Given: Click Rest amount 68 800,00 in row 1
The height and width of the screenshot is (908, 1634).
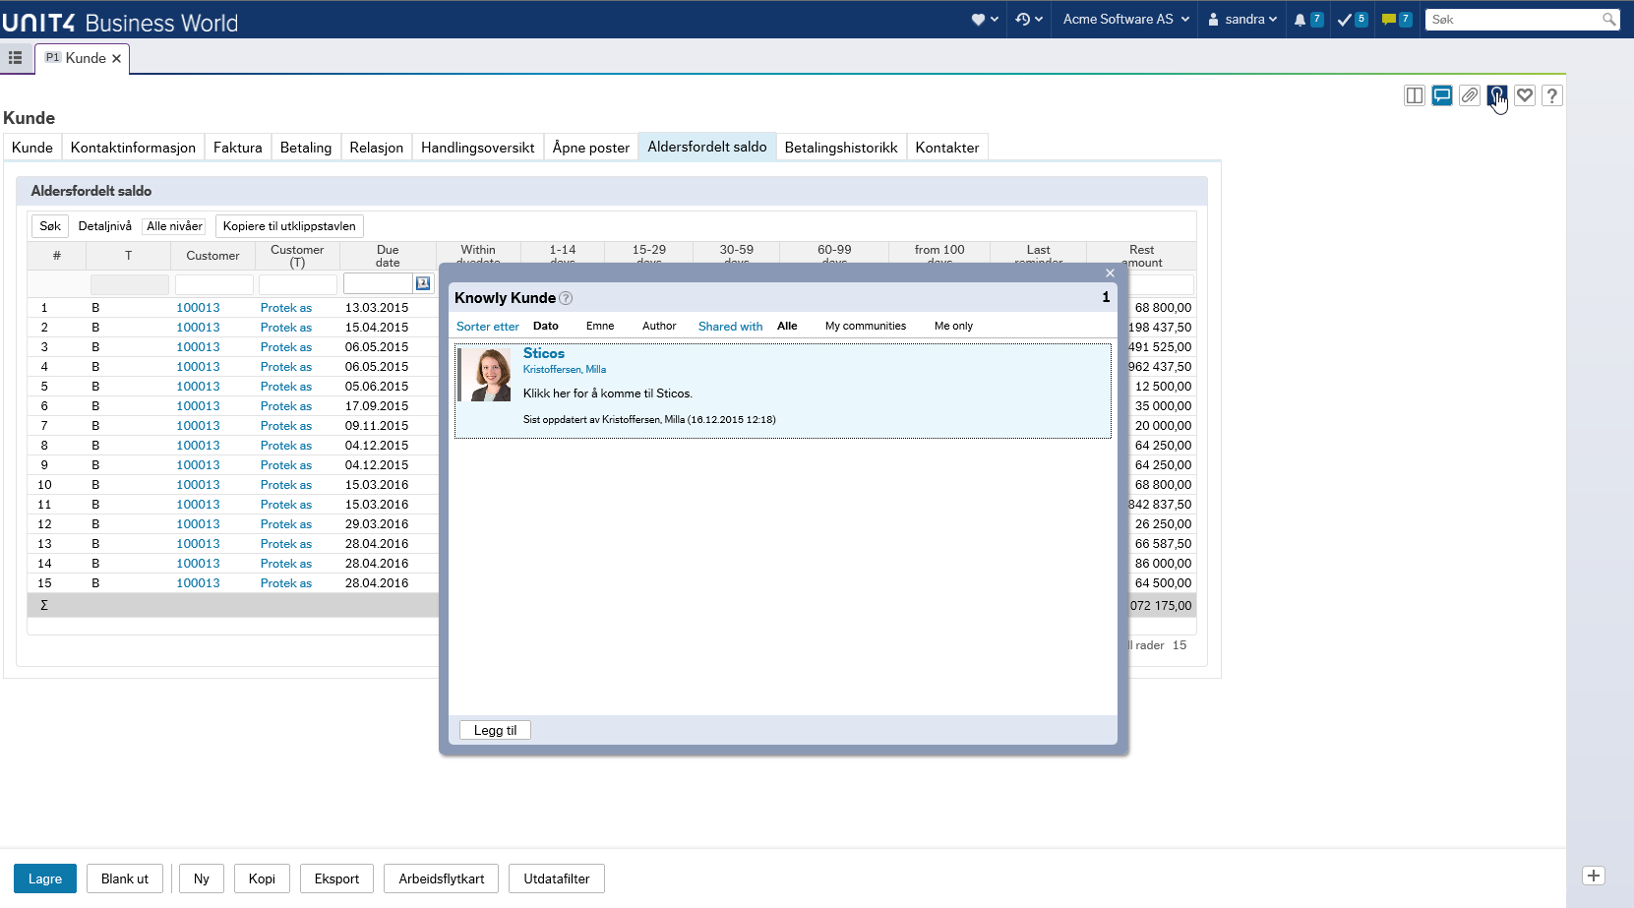Looking at the screenshot, I should pos(1163,308).
